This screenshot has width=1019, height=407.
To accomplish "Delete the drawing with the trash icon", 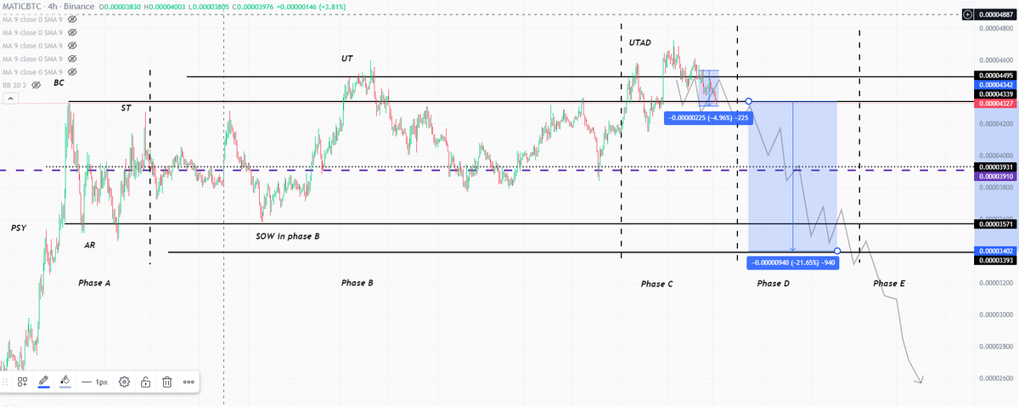I will [x=167, y=382].
